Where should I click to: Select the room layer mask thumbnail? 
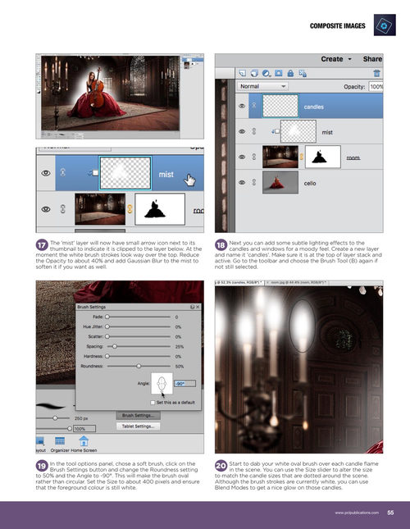pos(323,157)
